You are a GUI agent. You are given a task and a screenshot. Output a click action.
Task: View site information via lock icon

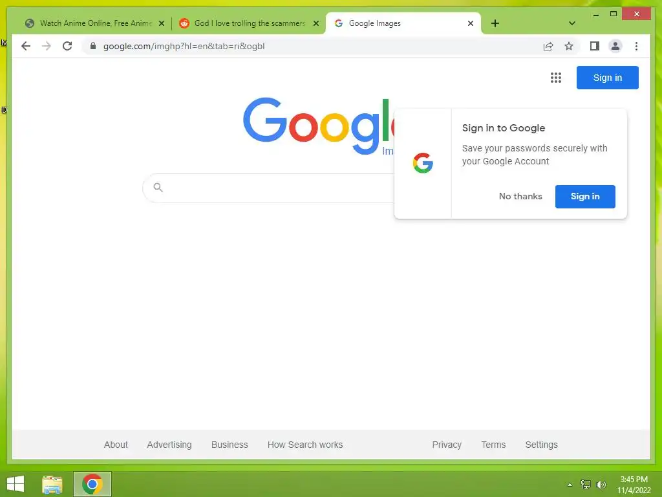point(93,46)
